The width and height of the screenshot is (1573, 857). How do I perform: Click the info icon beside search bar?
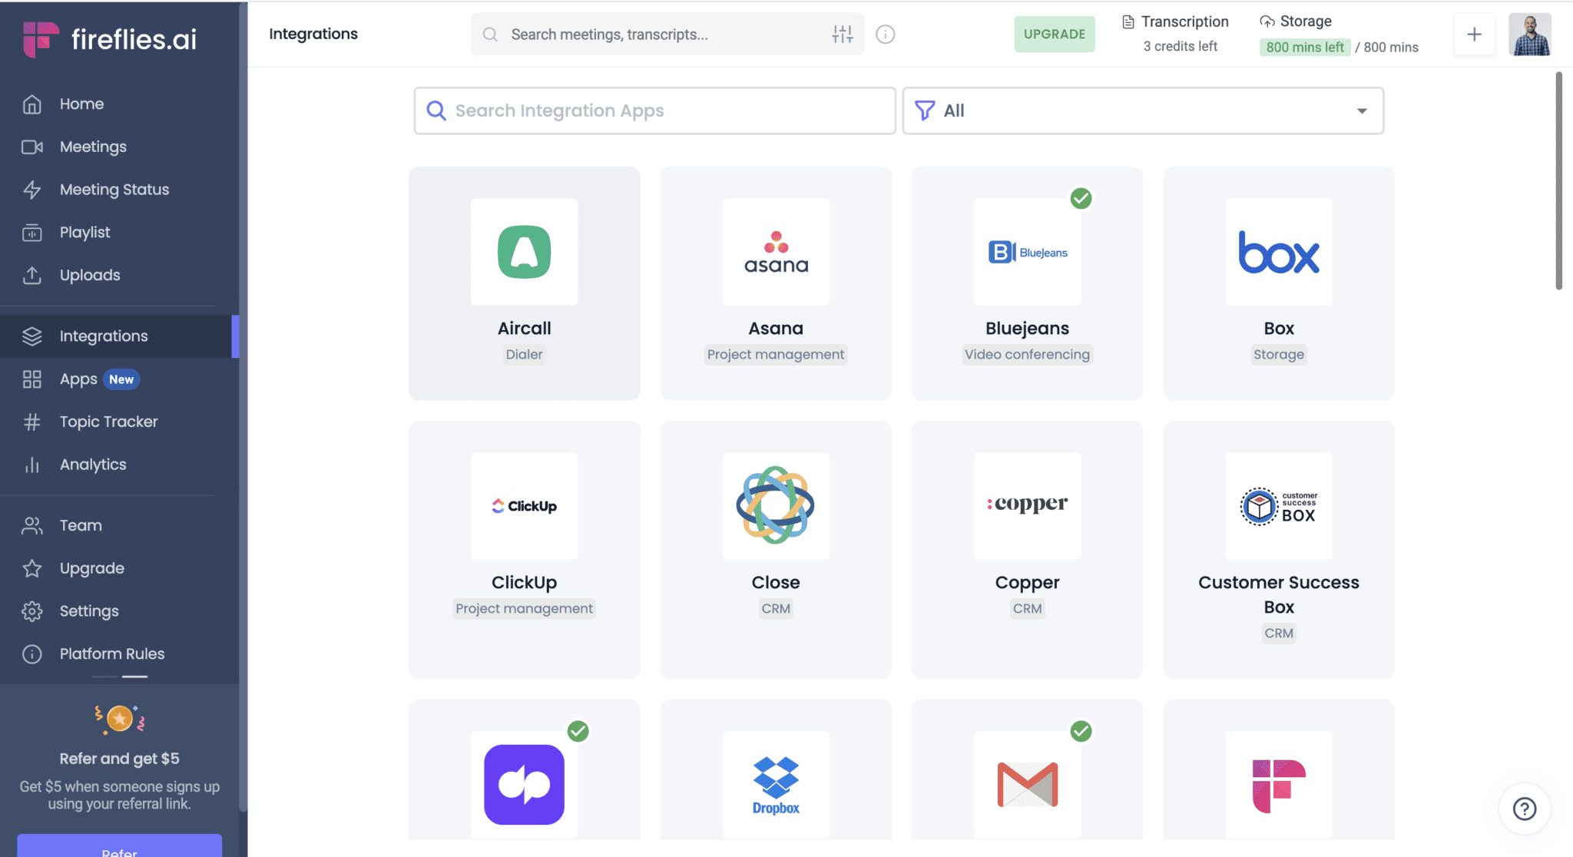coord(885,34)
